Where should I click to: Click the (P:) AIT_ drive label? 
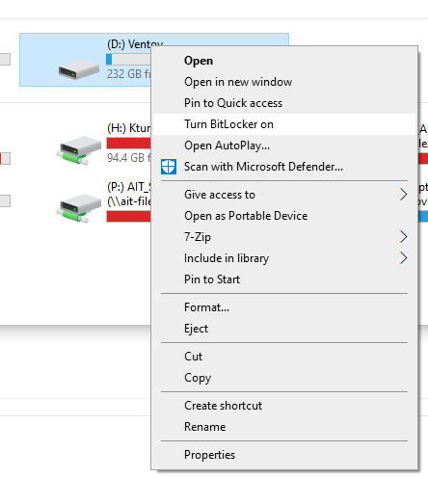point(129,187)
